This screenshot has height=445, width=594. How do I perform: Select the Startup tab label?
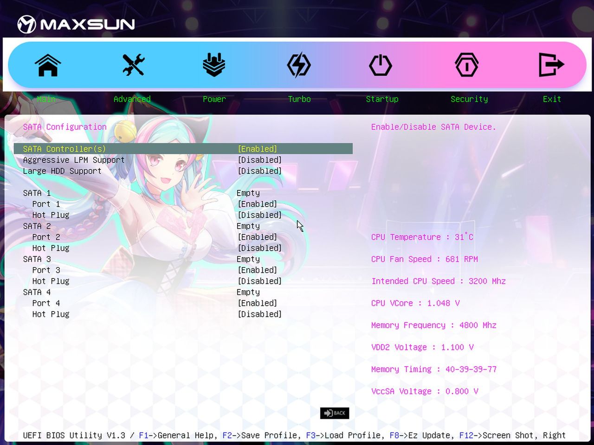pos(382,99)
